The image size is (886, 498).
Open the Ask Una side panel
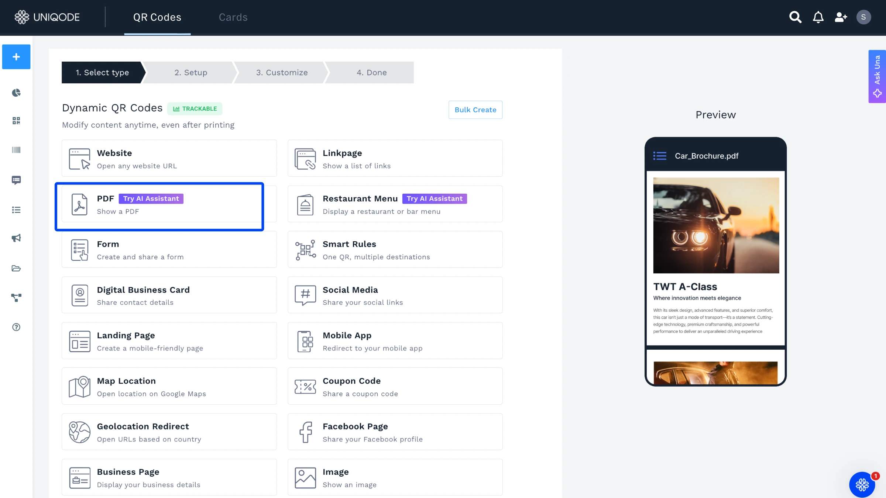(877, 76)
